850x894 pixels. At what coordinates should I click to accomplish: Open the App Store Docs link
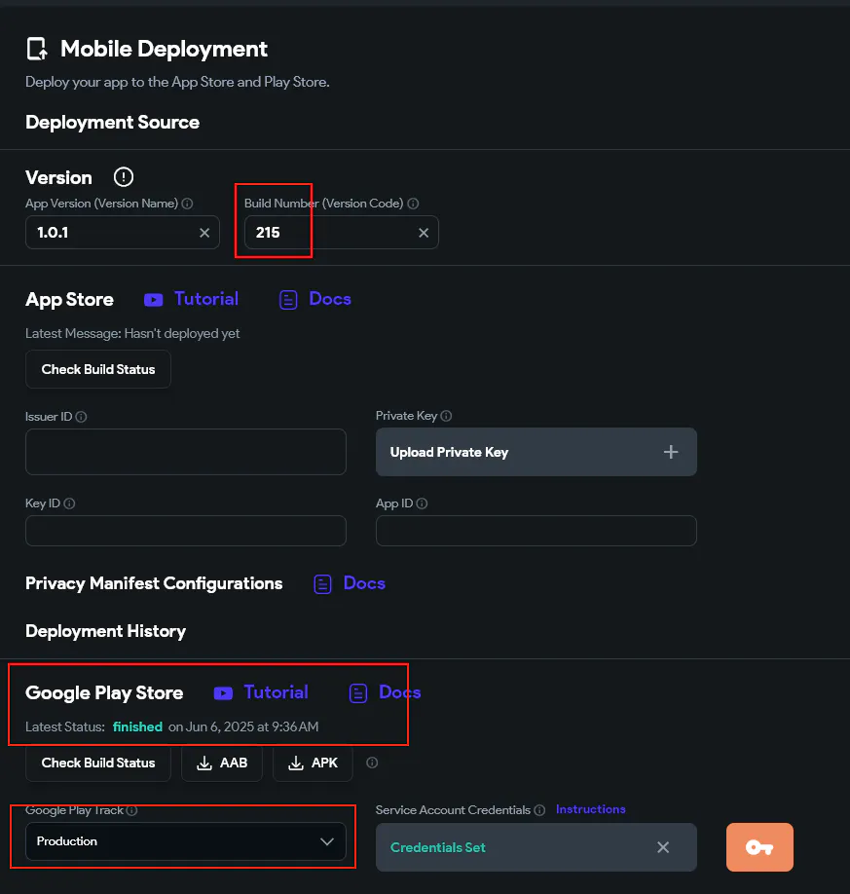click(314, 299)
